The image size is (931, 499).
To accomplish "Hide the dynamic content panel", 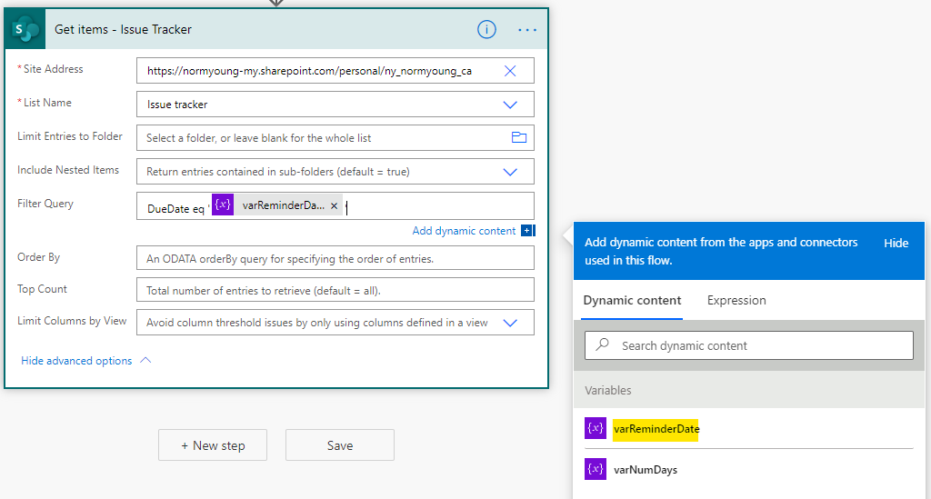I will click(x=896, y=244).
